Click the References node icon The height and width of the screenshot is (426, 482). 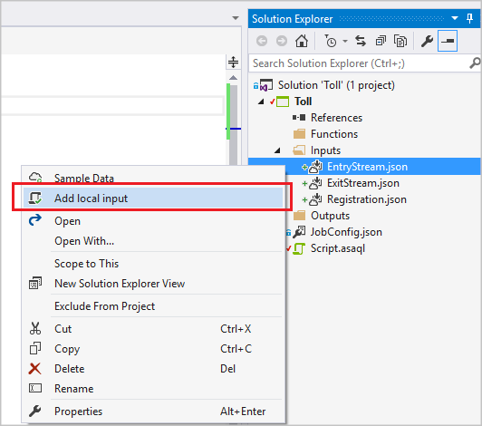299,118
